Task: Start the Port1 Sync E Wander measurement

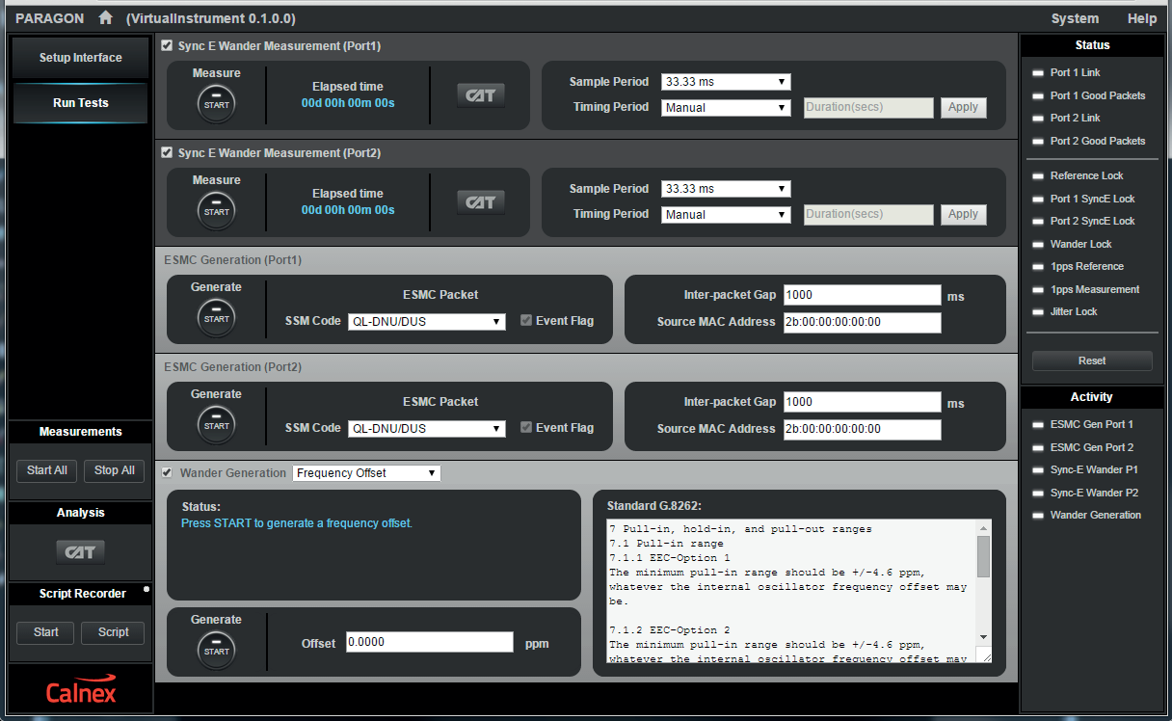Action: (x=216, y=104)
